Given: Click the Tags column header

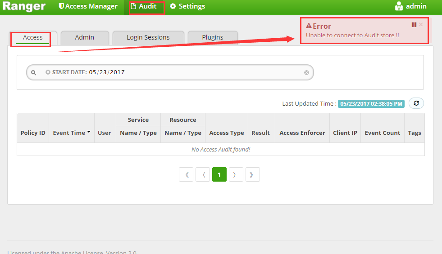Looking at the screenshot, I should [415, 133].
